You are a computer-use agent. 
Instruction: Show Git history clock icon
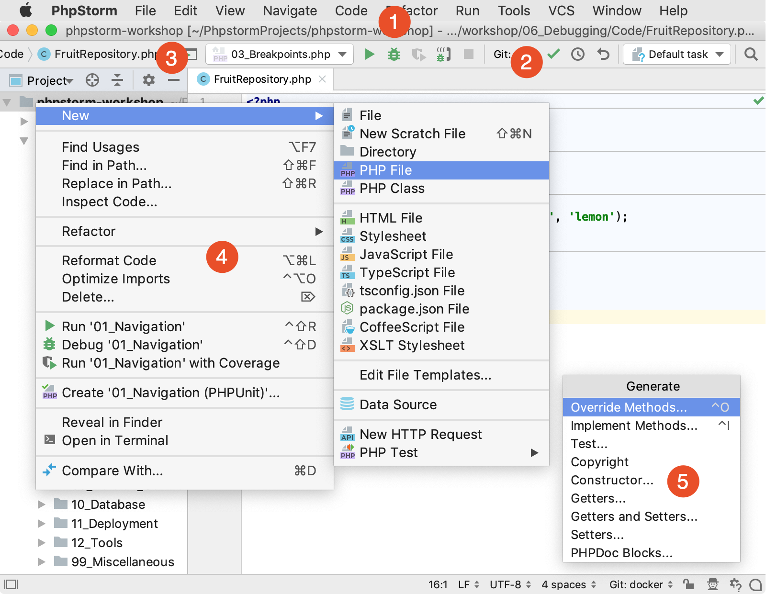[578, 54]
